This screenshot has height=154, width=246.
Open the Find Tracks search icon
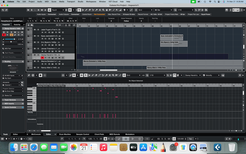click(x=74, y=25)
